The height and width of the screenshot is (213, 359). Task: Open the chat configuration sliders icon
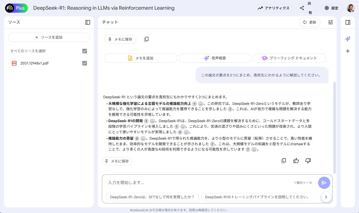[330, 22]
